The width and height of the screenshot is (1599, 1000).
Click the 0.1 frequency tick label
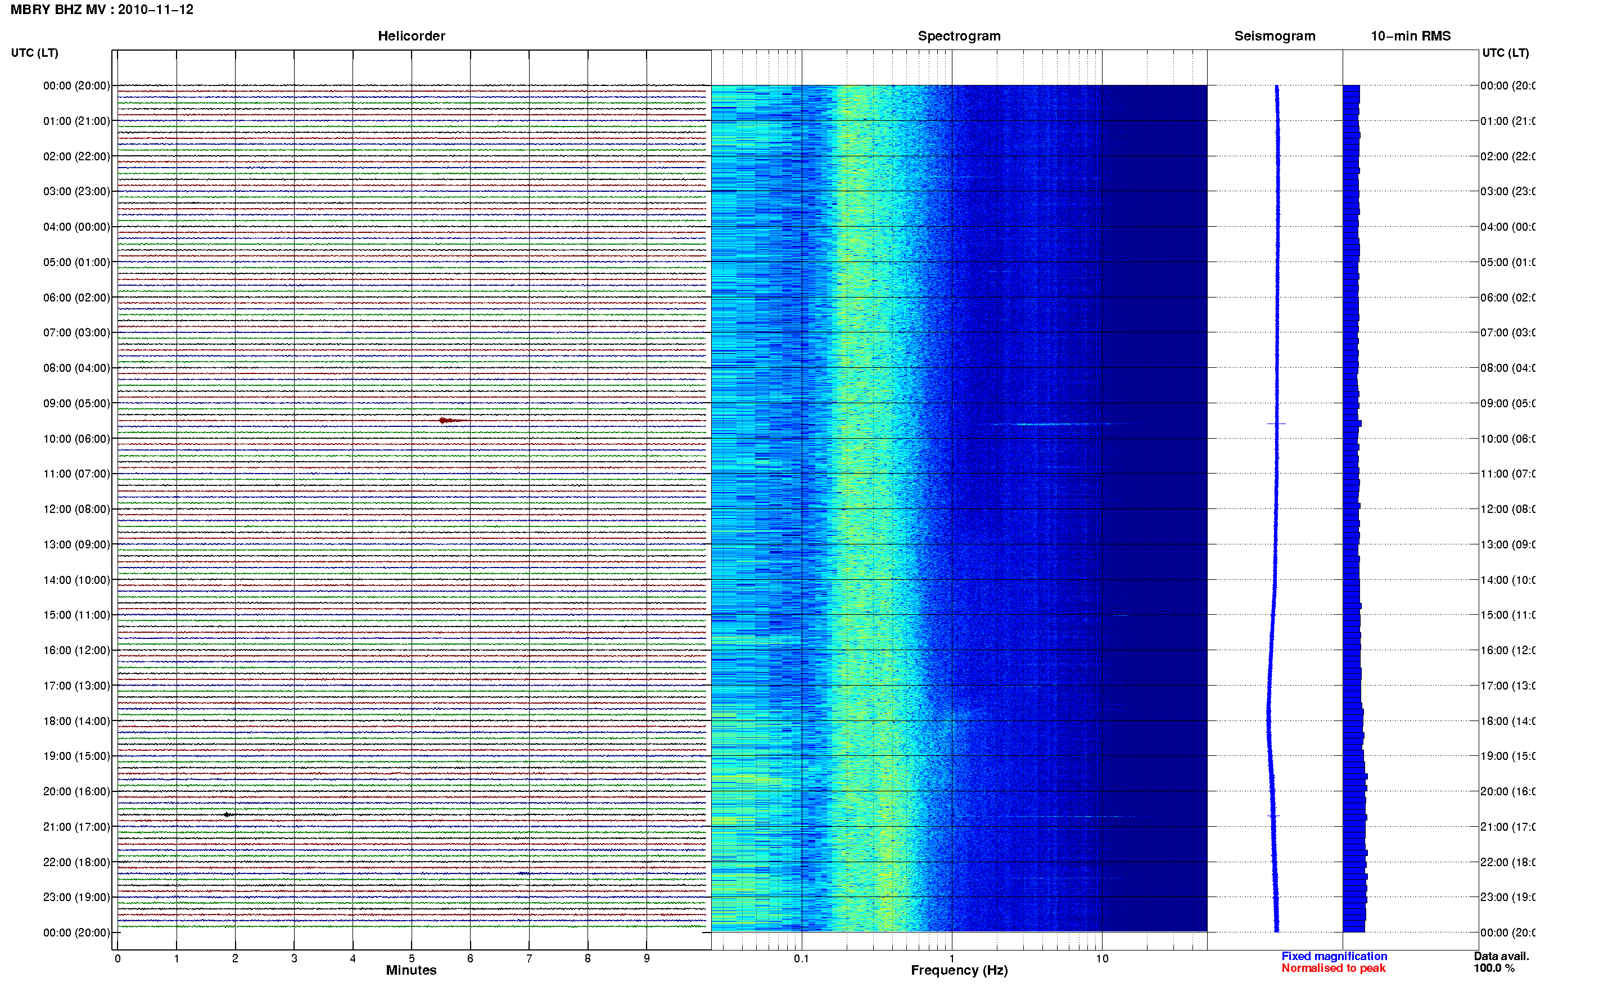(x=801, y=959)
